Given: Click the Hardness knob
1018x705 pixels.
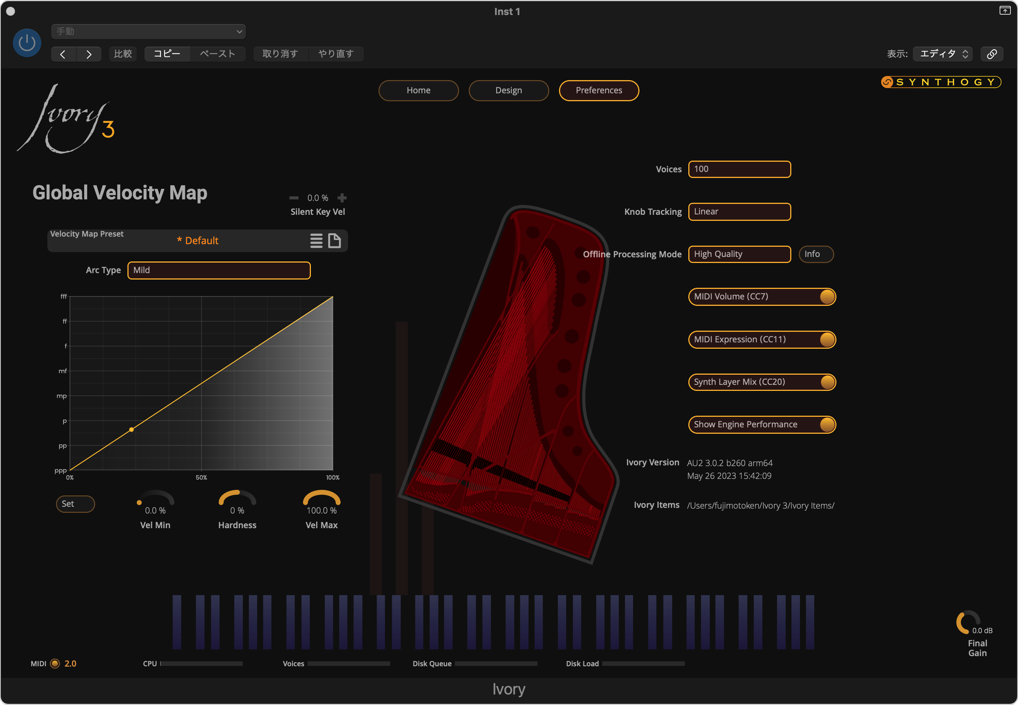Looking at the screenshot, I should pyautogui.click(x=238, y=499).
